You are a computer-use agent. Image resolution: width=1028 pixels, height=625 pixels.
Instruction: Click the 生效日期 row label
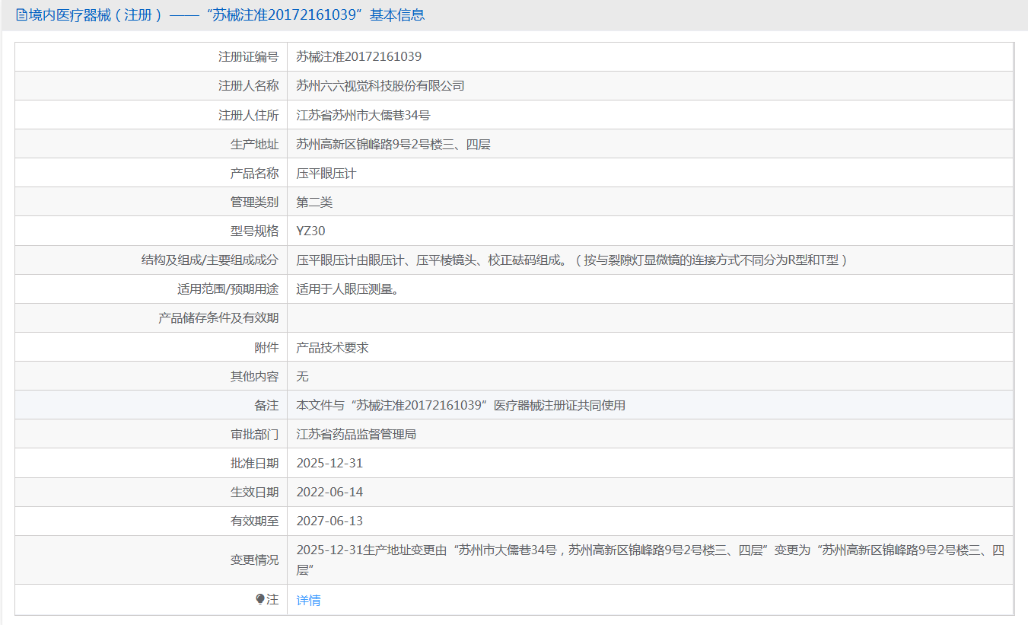point(254,492)
